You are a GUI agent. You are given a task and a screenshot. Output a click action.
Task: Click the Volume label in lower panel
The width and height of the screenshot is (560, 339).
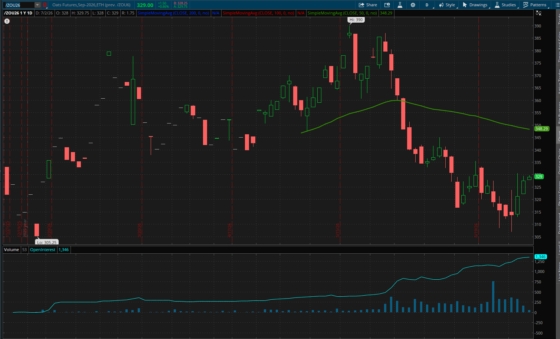click(x=12, y=250)
